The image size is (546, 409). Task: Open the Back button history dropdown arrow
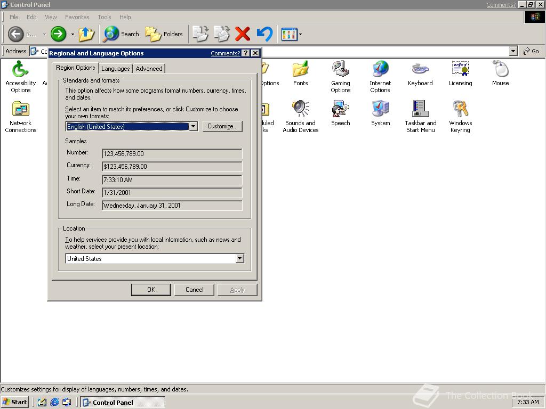(x=44, y=34)
